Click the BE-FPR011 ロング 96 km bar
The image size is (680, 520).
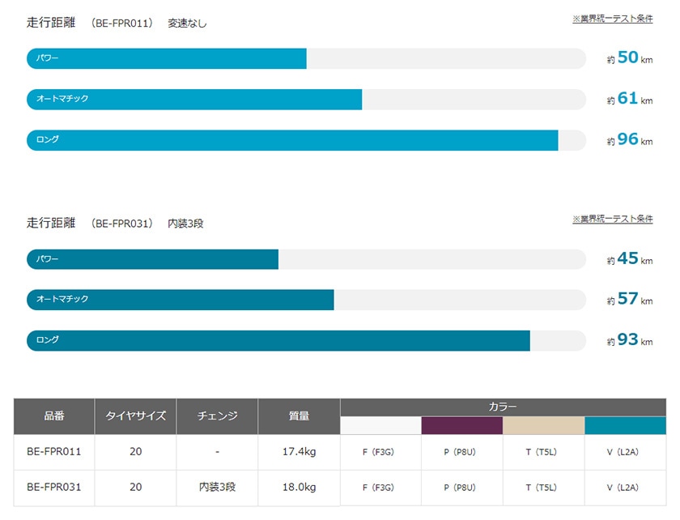[x=306, y=140]
